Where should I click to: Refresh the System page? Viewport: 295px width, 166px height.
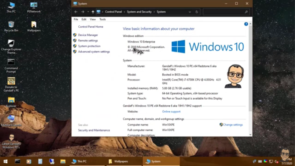pos(196,12)
